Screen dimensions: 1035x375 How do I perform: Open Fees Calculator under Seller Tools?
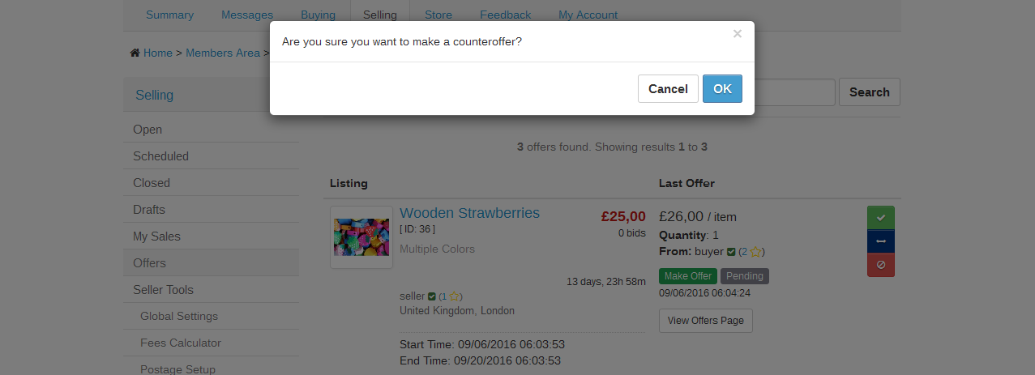point(180,343)
